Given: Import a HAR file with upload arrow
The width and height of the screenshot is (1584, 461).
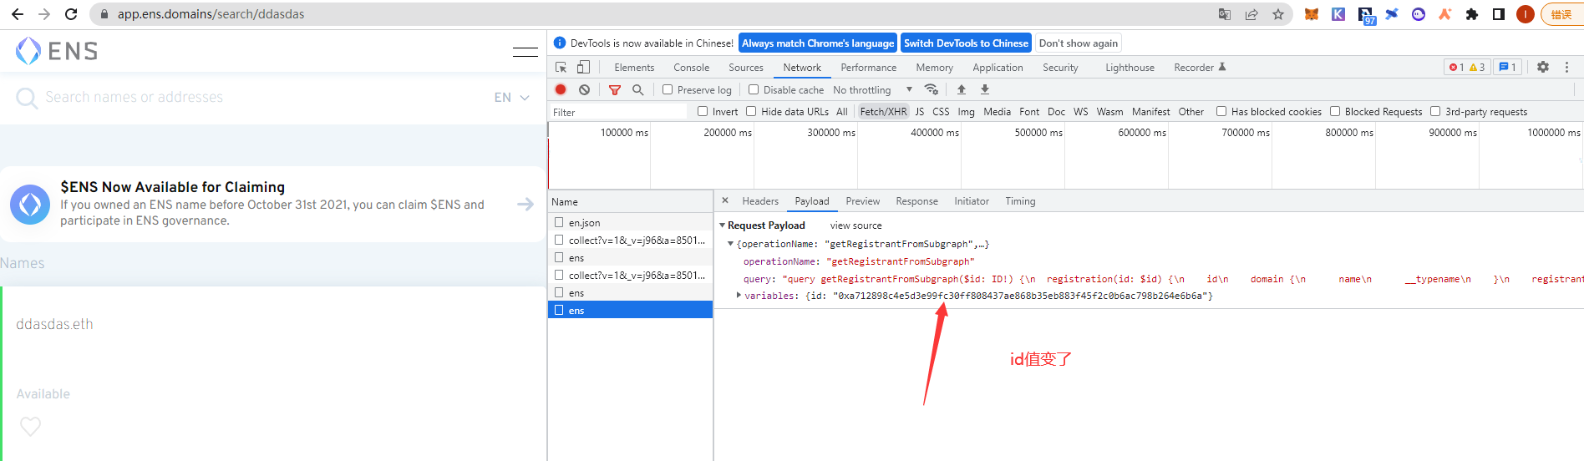Looking at the screenshot, I should click(962, 89).
